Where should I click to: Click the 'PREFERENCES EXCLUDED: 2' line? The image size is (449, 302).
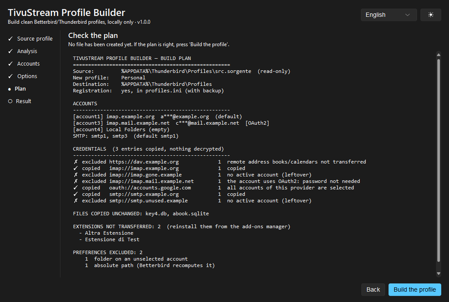[108, 252]
